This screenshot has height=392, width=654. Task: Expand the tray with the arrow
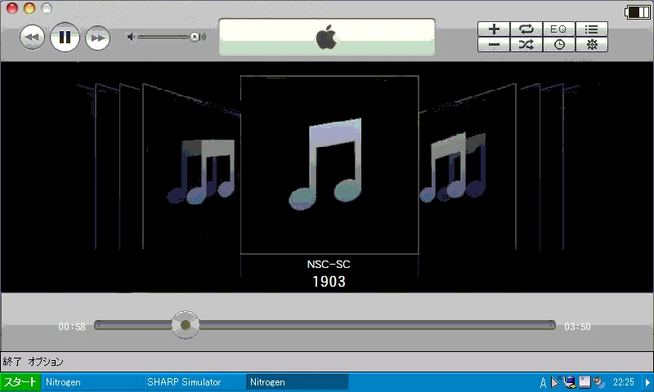(x=647, y=382)
